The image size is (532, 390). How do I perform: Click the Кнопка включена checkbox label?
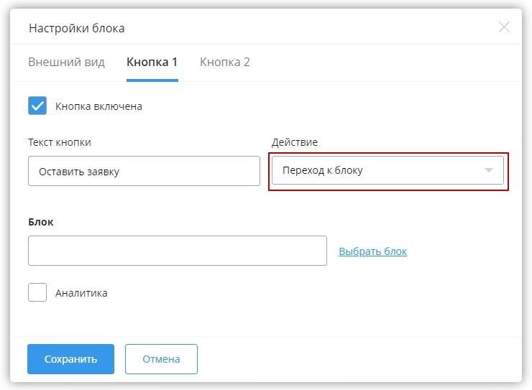point(98,106)
